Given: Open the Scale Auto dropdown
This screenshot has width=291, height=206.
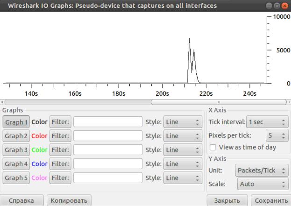Looking at the screenshot, I should coord(263,184).
